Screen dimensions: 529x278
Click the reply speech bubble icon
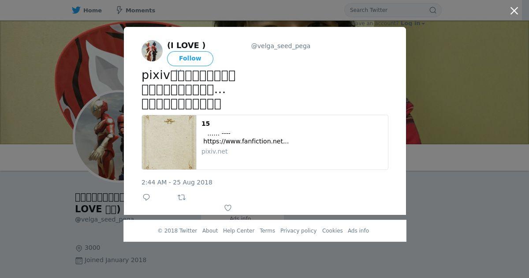click(146, 197)
